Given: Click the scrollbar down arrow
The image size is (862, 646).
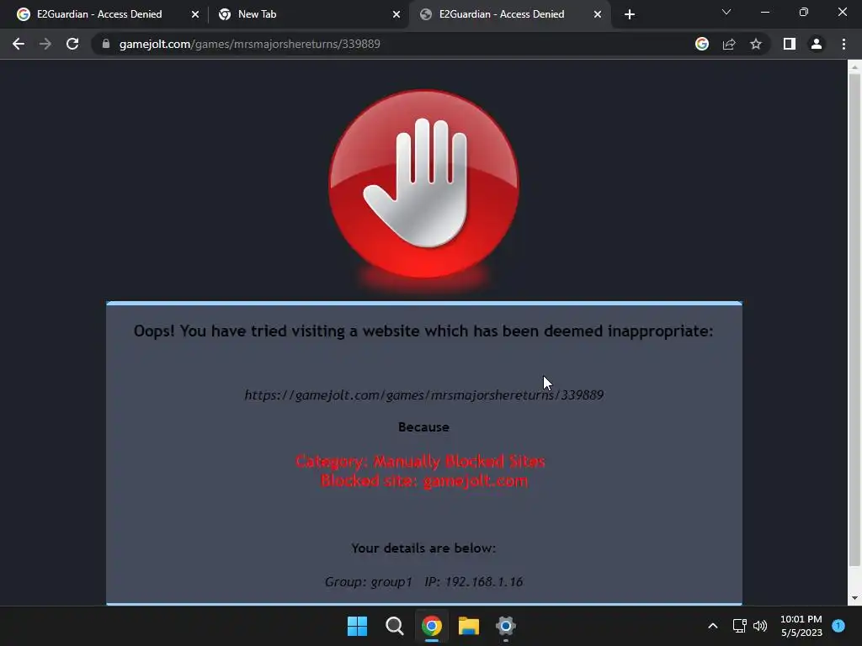Looking at the screenshot, I should click(x=854, y=598).
